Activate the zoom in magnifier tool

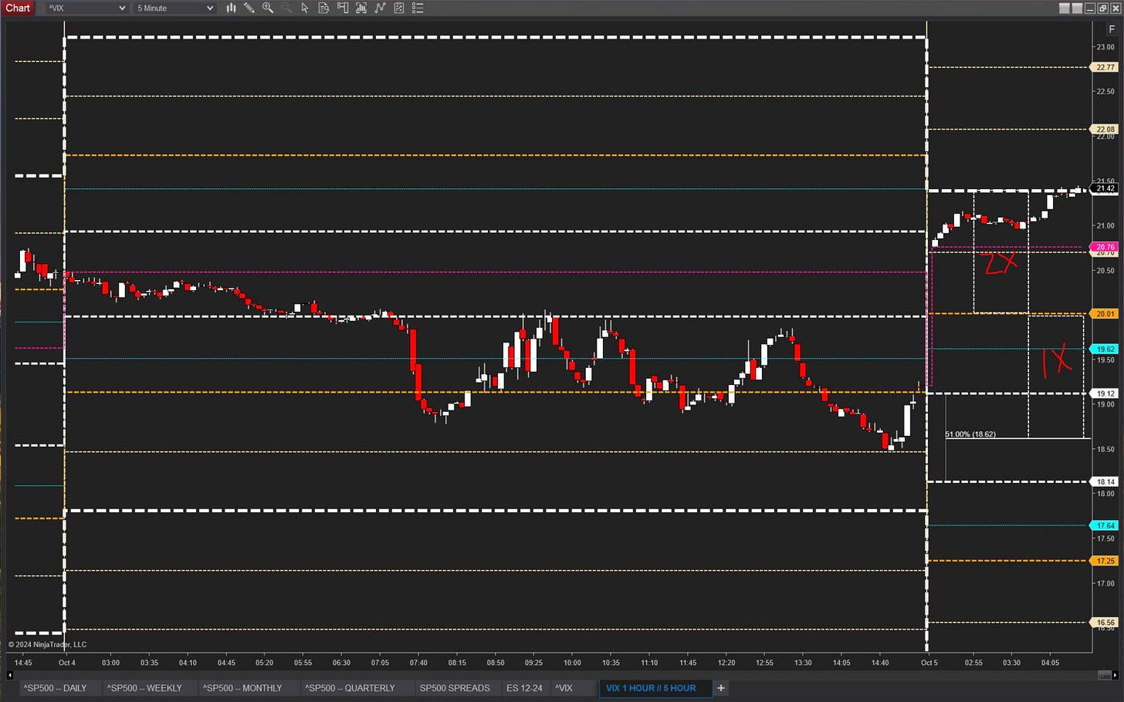(x=268, y=8)
